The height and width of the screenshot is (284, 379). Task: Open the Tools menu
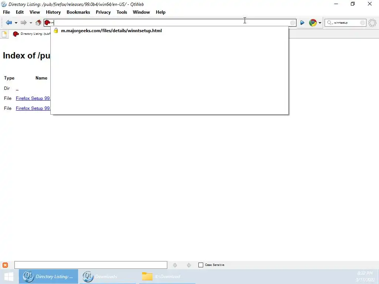pos(122,12)
